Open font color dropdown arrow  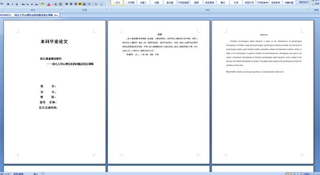(52, 4)
